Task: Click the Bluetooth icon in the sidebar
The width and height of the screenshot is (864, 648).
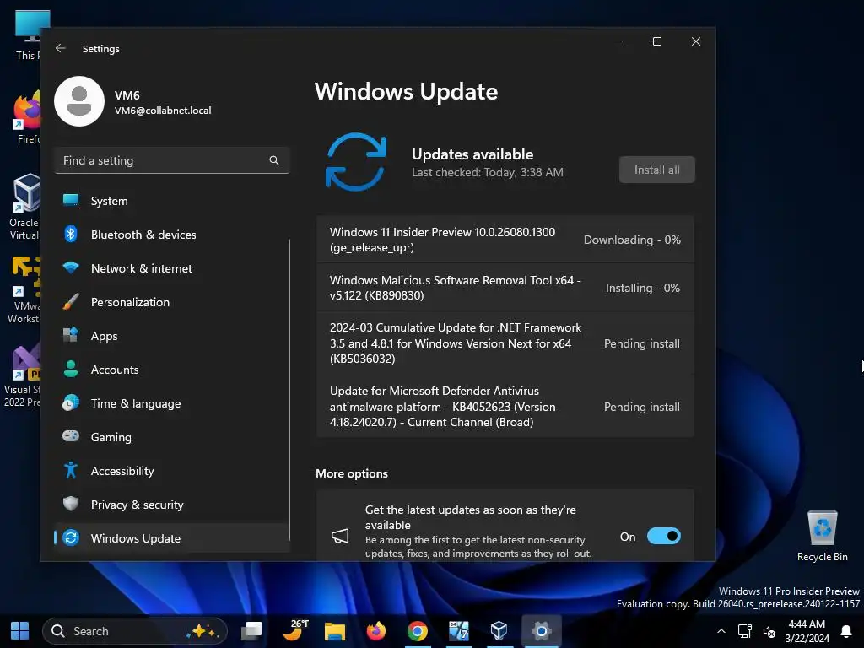Action: pos(71,235)
